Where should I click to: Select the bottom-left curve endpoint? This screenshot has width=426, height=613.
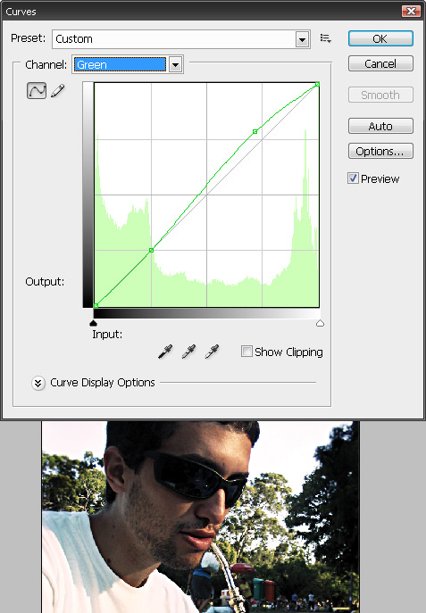96,305
